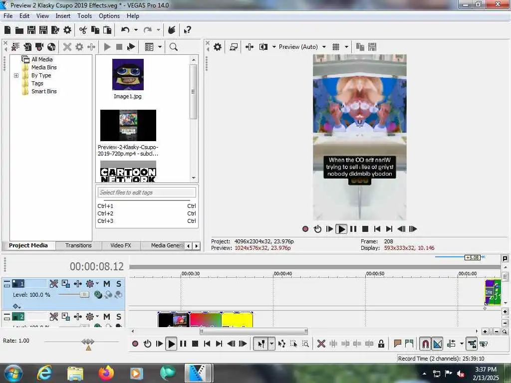Save the project with the floppy disk icon
The width and height of the screenshot is (511, 383).
point(31,30)
